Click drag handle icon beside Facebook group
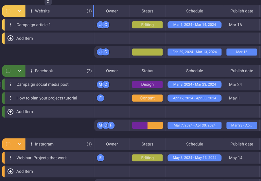261x181 pixels. (31, 71)
